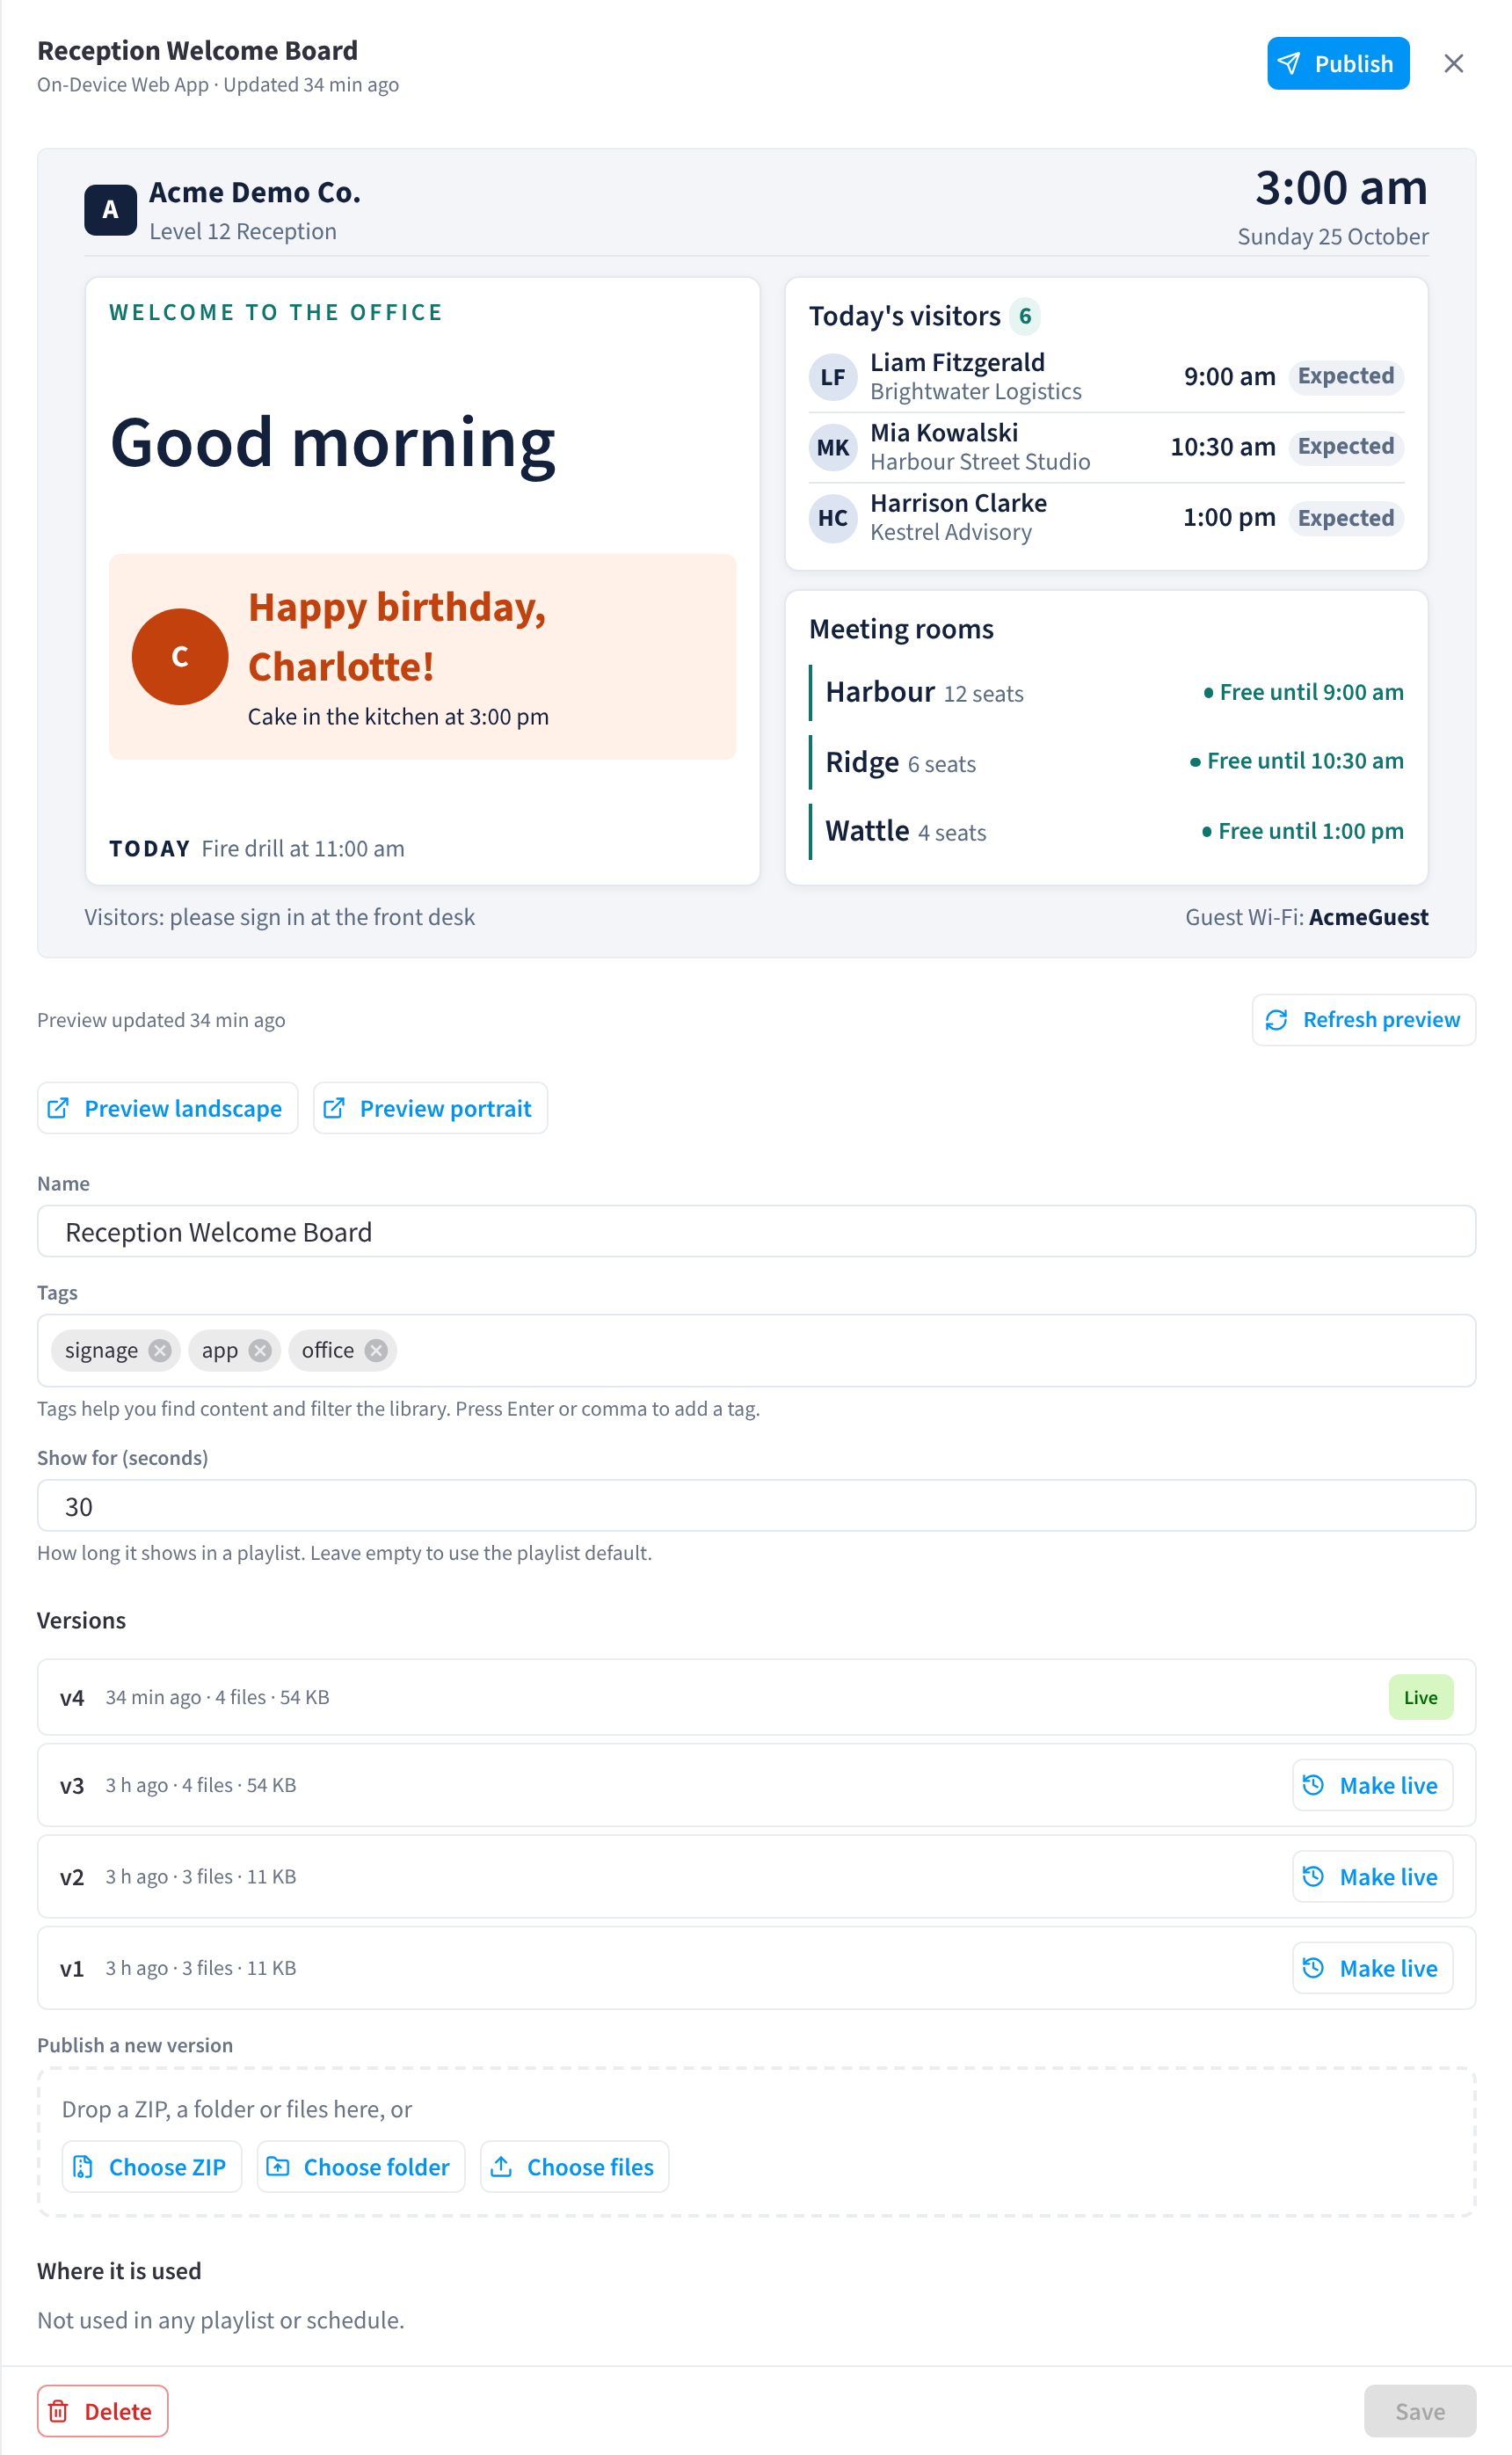Click Expected status for Liam Fitzgerald
This screenshot has width=1512, height=2455.
(x=1345, y=376)
